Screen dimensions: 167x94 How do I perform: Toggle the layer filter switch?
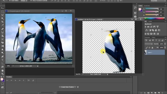(x=165, y=40)
